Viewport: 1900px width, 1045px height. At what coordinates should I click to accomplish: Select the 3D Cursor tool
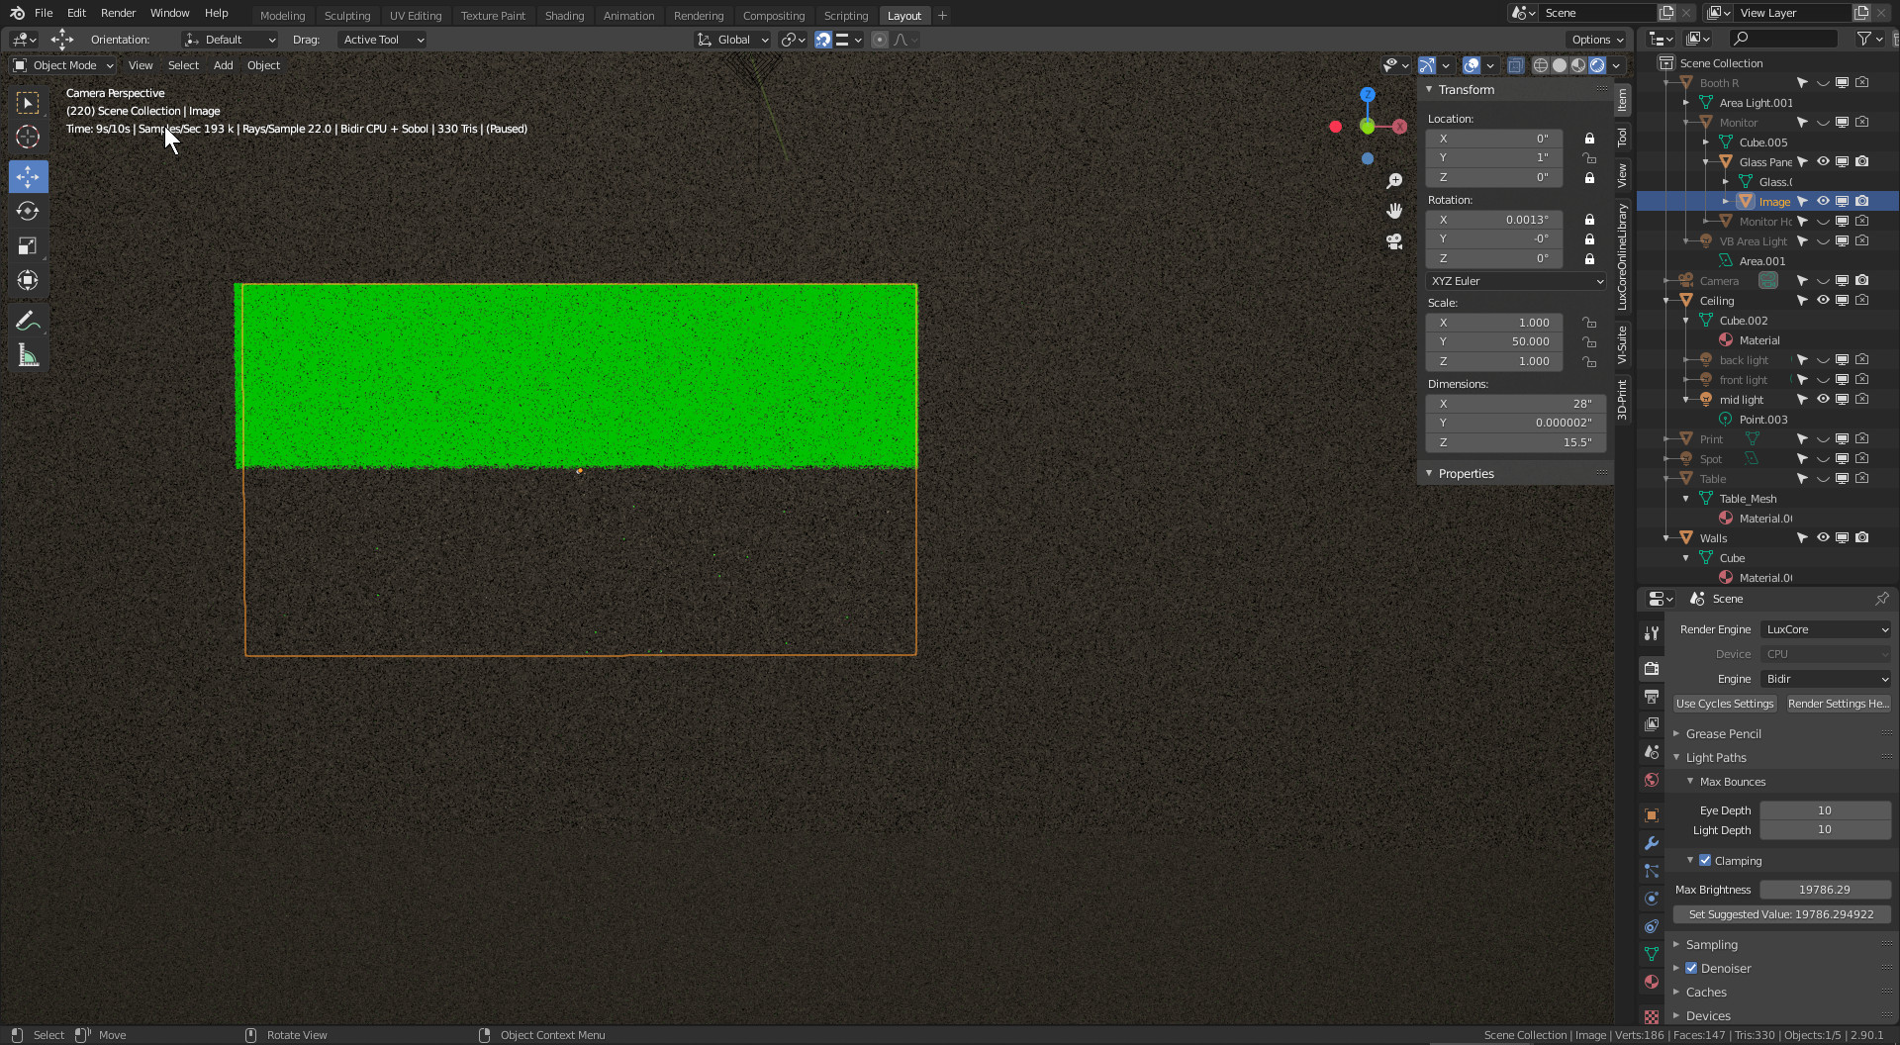(28, 138)
